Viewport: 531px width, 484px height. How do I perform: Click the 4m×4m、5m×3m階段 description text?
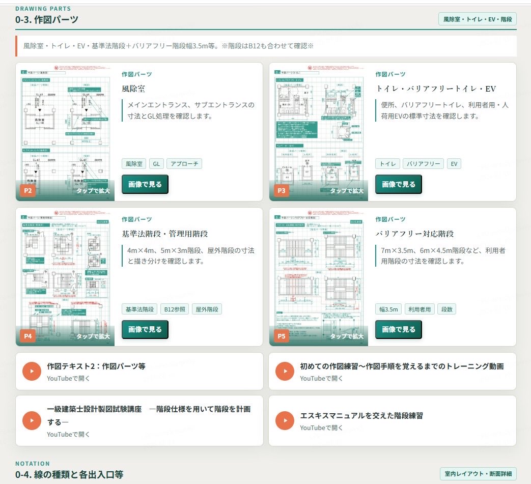coord(190,256)
